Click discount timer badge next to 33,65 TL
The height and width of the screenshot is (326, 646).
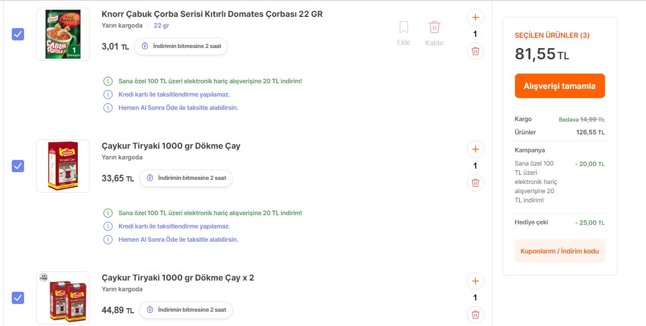186,178
